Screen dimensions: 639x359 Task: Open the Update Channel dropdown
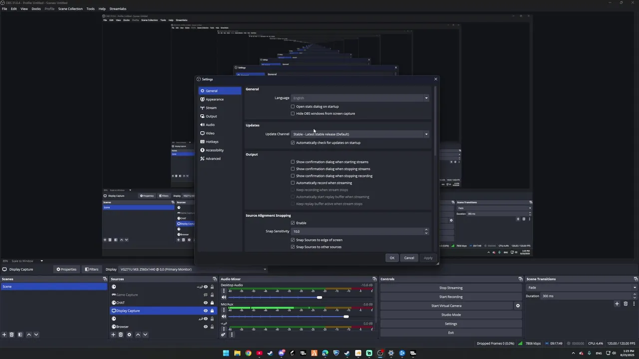[360, 134]
